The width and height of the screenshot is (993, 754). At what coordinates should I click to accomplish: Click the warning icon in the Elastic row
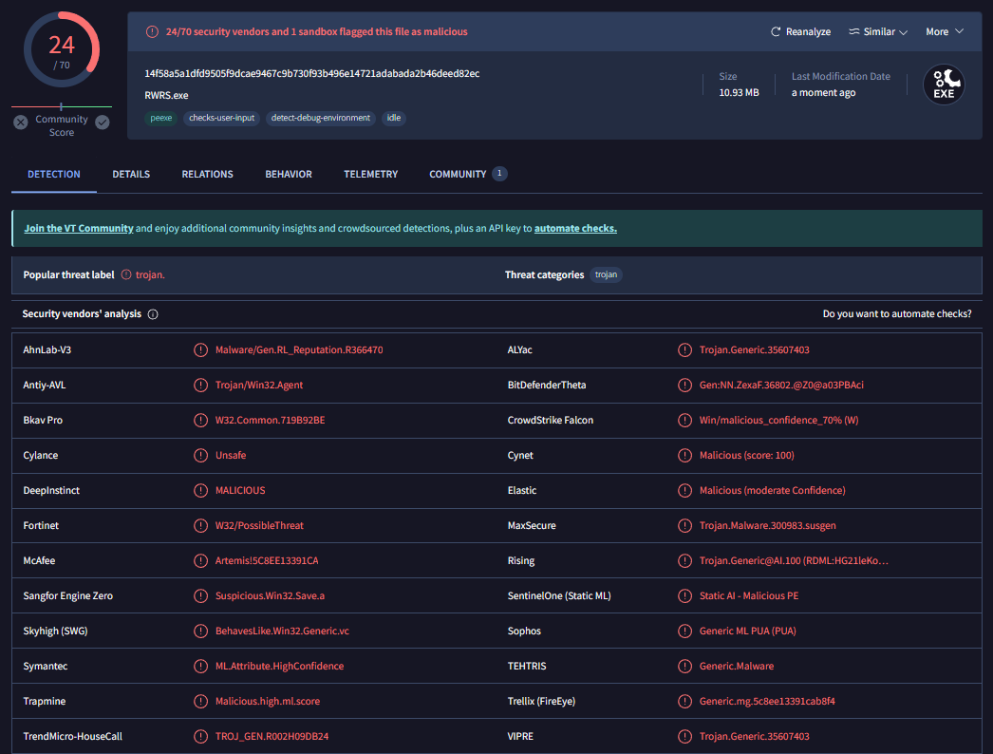click(x=684, y=490)
